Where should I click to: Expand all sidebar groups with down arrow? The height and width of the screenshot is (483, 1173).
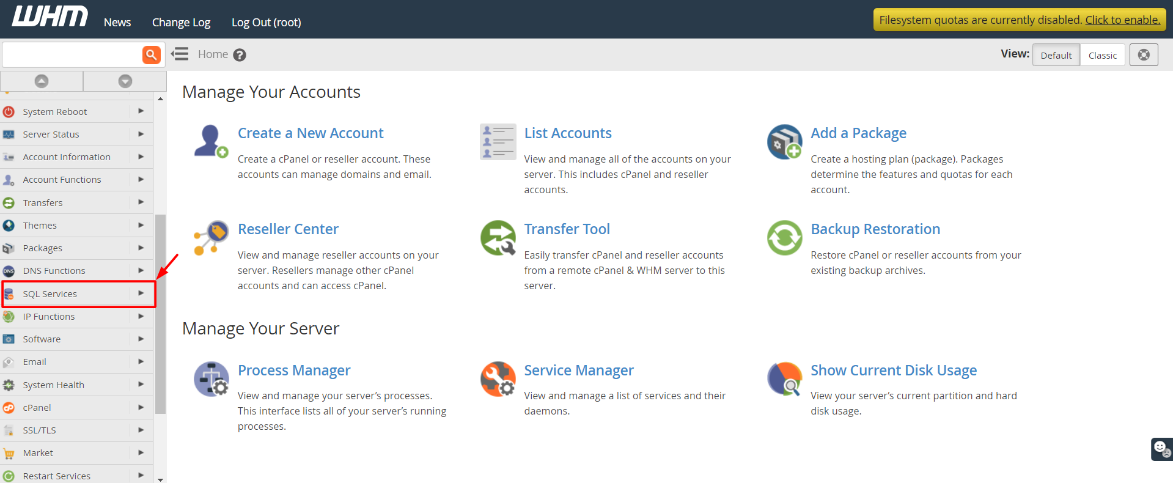tap(125, 81)
